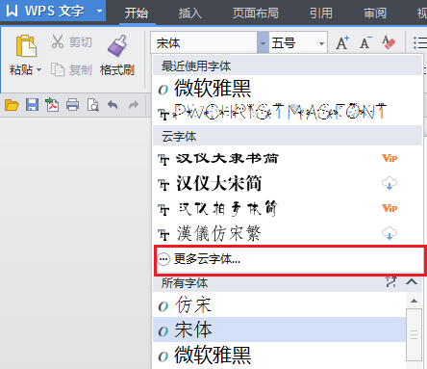This screenshot has width=427, height=369.
Task: Select 微软雅黑 in all fonts list
Action: coord(280,355)
